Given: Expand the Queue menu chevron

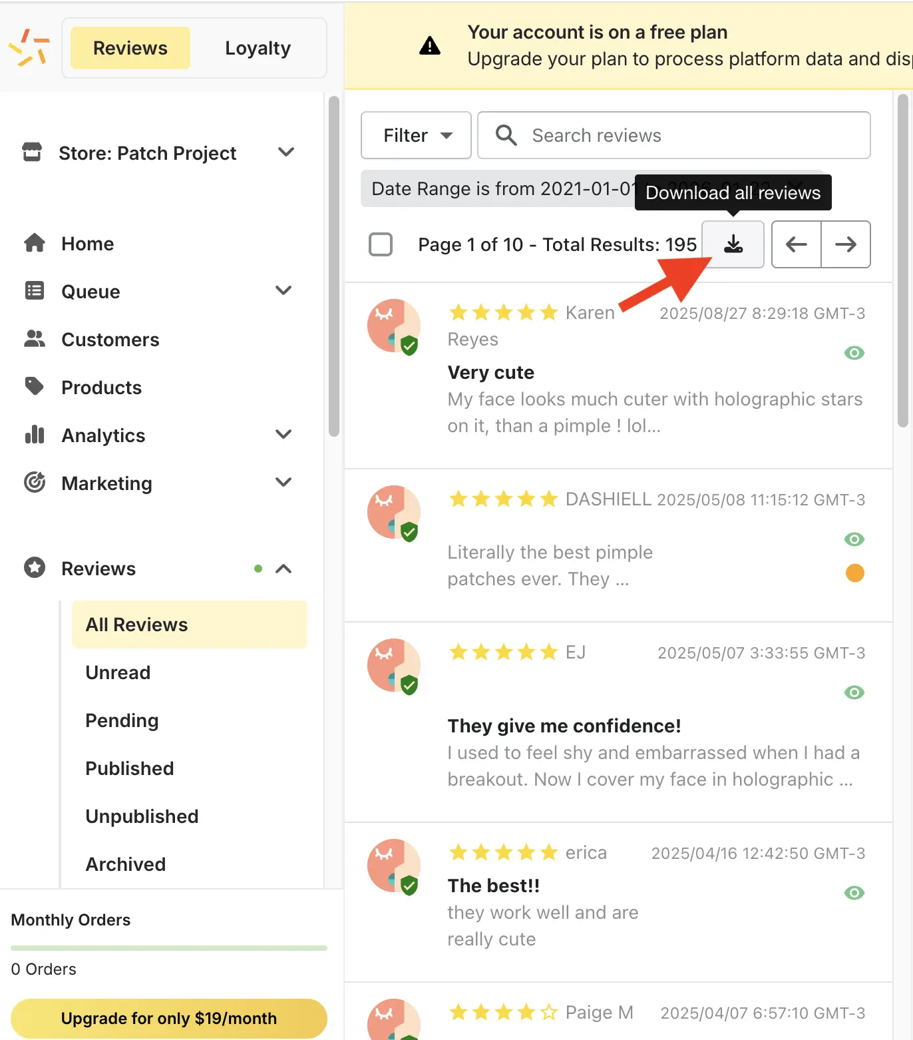Looking at the screenshot, I should tap(283, 290).
